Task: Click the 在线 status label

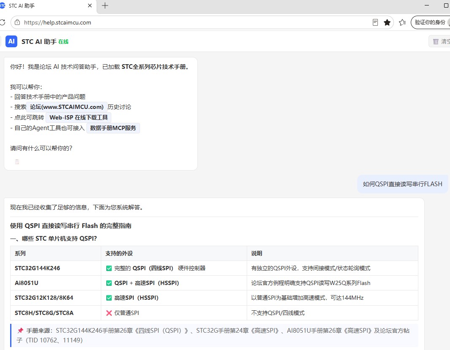Action: tap(63, 42)
